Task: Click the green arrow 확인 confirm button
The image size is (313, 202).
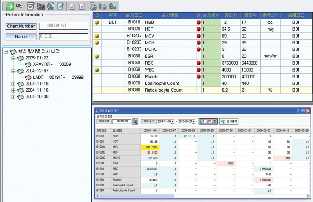Action: click(x=14, y=6)
